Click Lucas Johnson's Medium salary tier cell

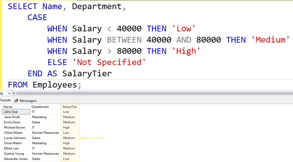coord(70,138)
